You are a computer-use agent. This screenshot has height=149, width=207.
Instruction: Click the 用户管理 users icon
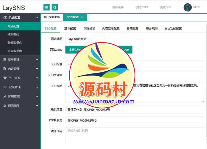point(5,78)
